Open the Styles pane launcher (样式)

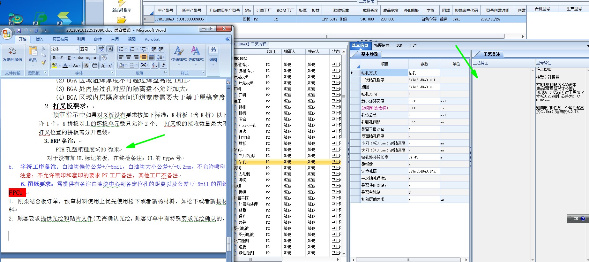[x=203, y=73]
